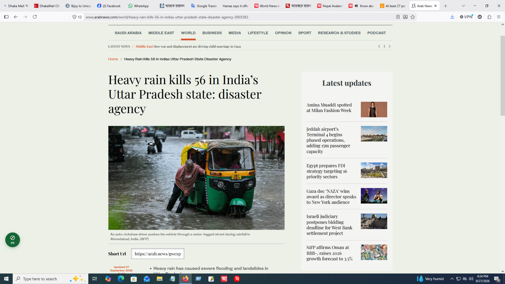Read the Amina Muaddi Milan Fashion Week story

pos(329,108)
